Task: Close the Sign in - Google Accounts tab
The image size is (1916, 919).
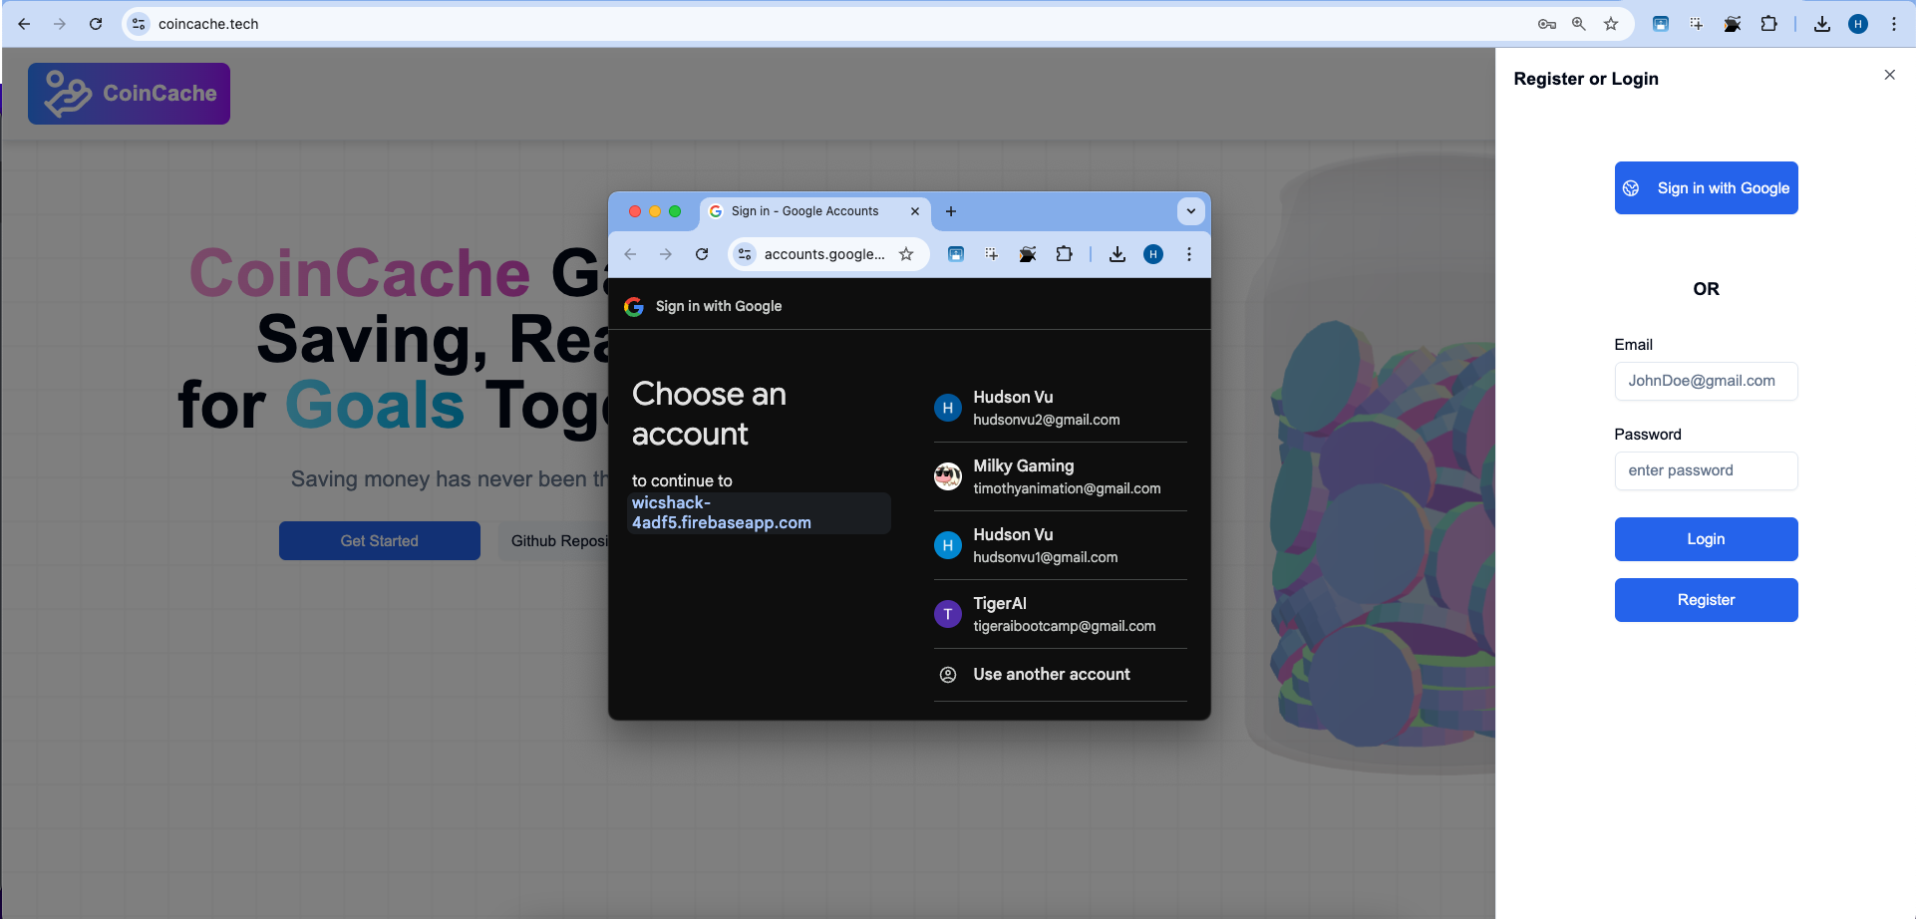Action: 915,211
